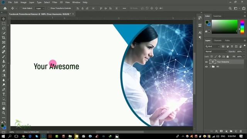Open the Layers panel menu
Screen dimensions: 247x139
(245, 41)
